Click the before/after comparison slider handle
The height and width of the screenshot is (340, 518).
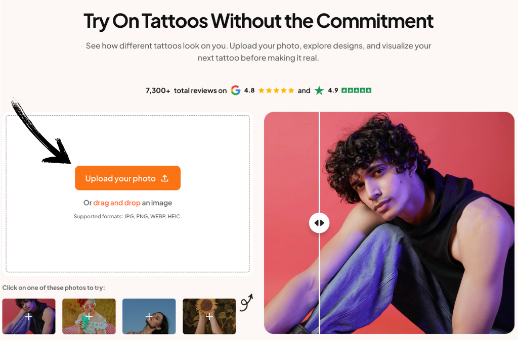point(319,223)
